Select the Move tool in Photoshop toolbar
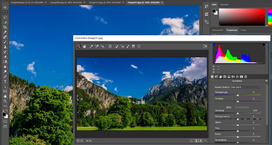Image resolution: width=272 pixels, height=145 pixels. (x=5, y=8)
